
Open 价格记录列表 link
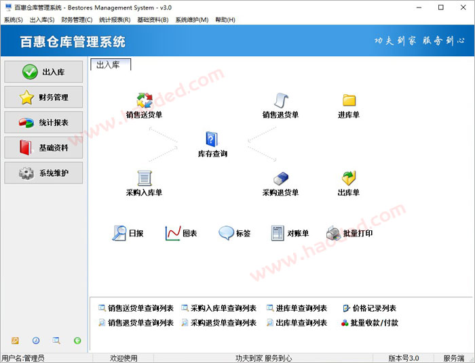[369, 308]
